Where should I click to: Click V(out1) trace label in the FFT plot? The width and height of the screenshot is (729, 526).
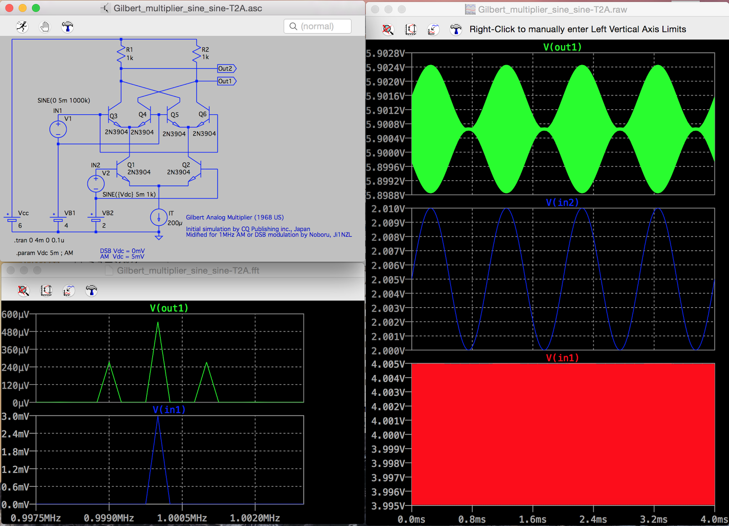[169, 308]
